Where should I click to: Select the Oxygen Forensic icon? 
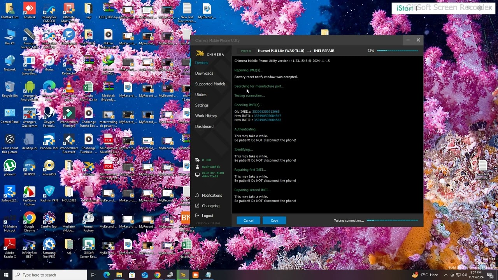(x=49, y=117)
